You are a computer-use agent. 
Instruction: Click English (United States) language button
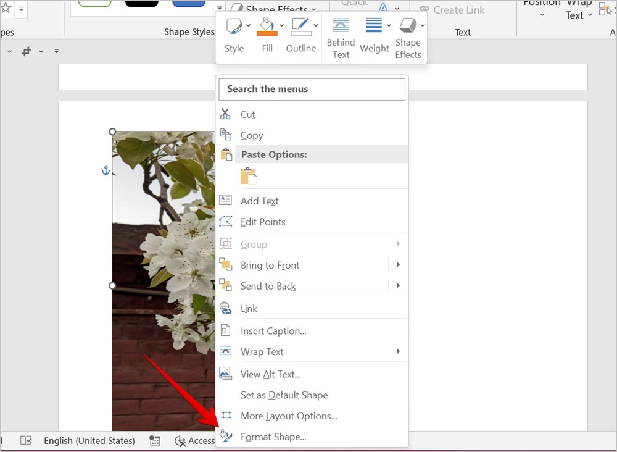[89, 440]
